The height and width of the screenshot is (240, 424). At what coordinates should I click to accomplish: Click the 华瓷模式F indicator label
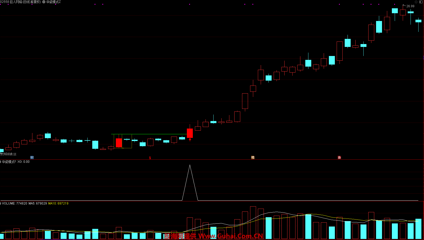[9, 162]
